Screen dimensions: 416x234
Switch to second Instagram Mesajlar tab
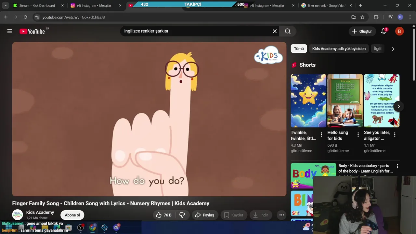click(267, 6)
